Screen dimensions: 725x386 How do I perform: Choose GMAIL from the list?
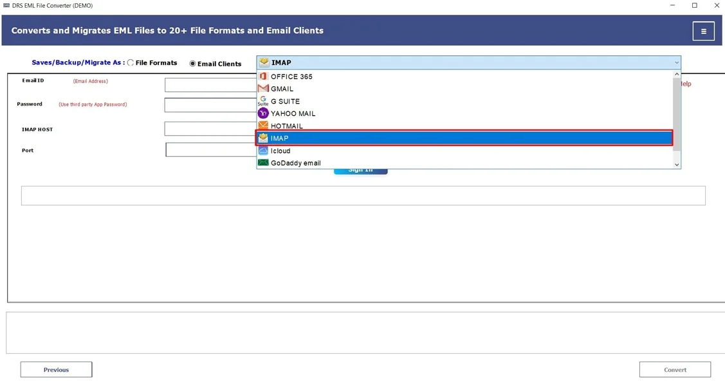point(464,88)
